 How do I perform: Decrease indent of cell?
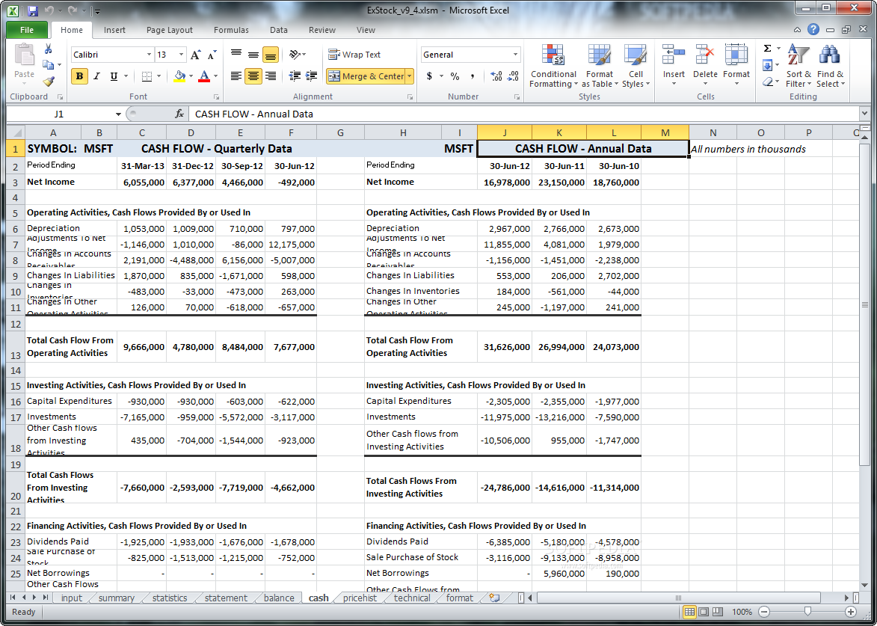(x=295, y=76)
